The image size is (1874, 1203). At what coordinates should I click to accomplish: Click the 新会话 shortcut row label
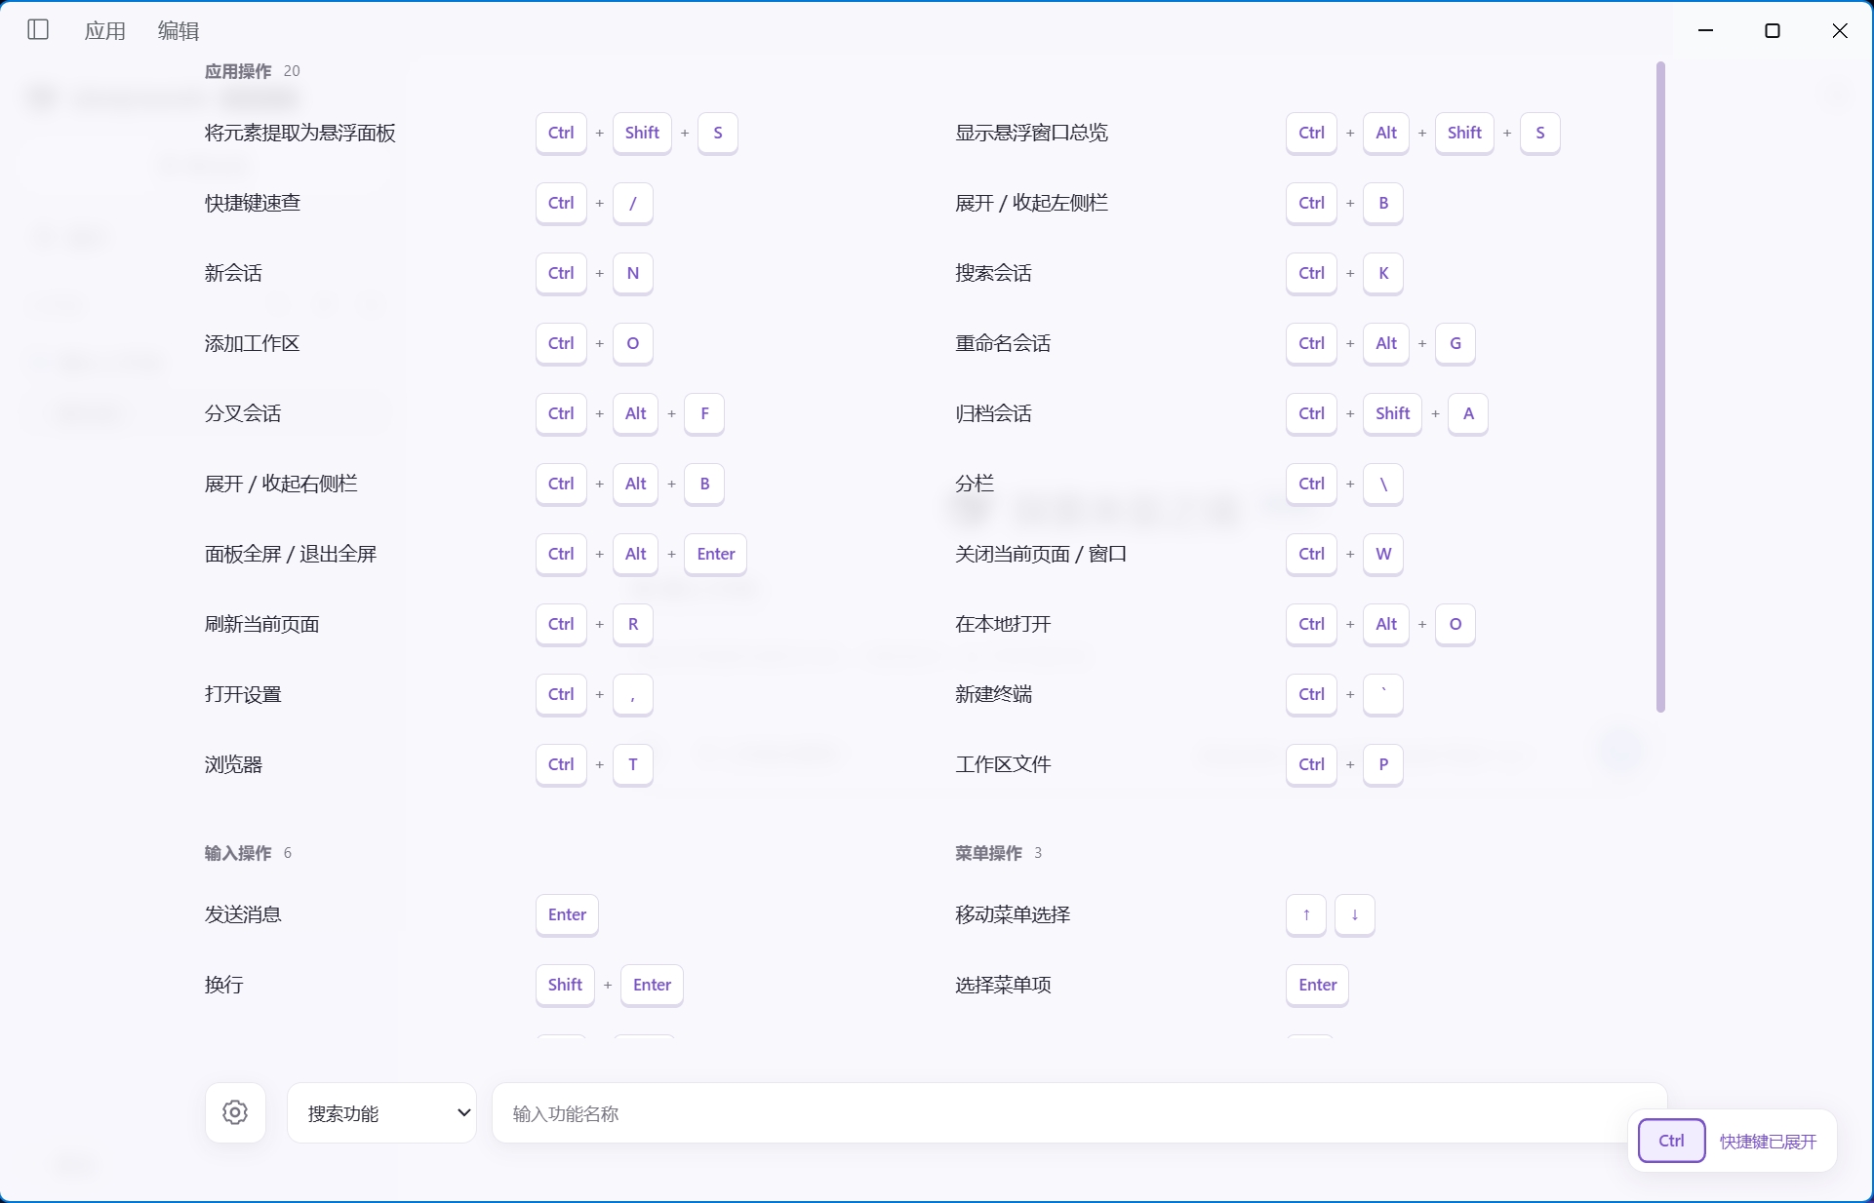tap(233, 273)
